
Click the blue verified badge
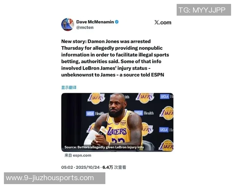click(x=117, y=22)
